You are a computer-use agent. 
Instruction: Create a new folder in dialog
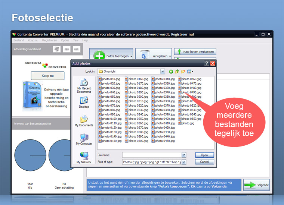click(183, 72)
